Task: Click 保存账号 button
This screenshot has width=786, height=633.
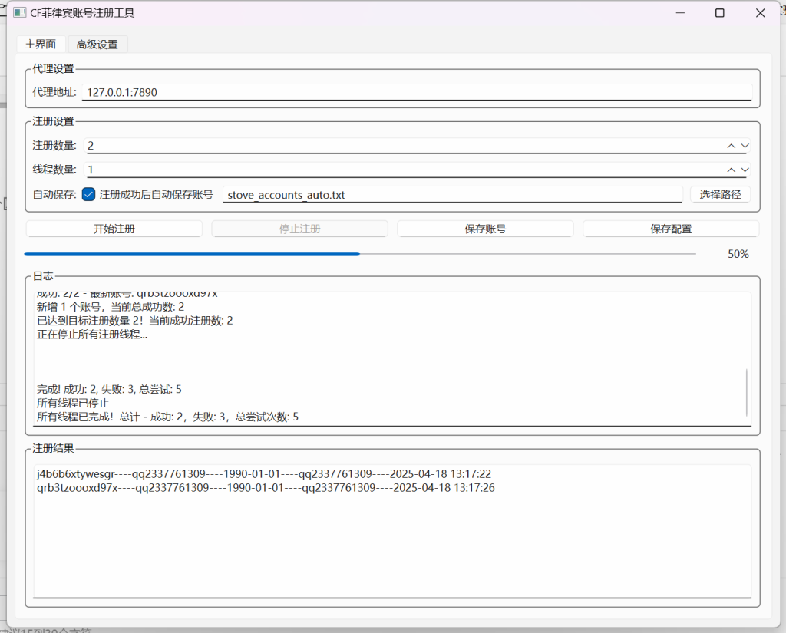Action: 485,229
